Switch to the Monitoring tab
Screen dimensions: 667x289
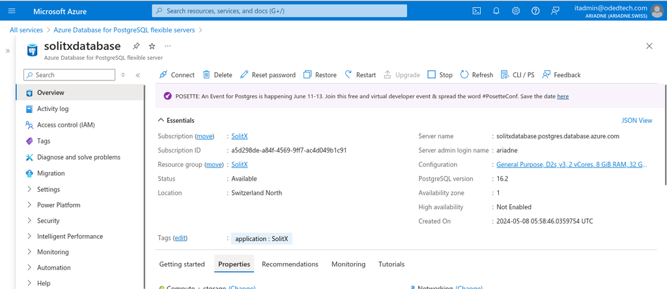point(348,264)
